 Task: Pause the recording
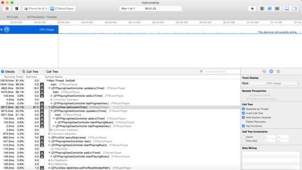(17, 8)
